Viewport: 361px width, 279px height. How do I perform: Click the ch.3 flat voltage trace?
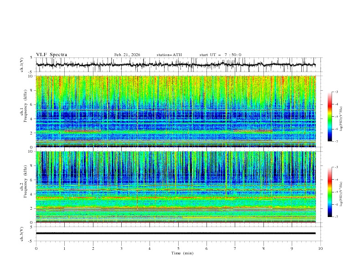pyautogui.click(x=175, y=233)
